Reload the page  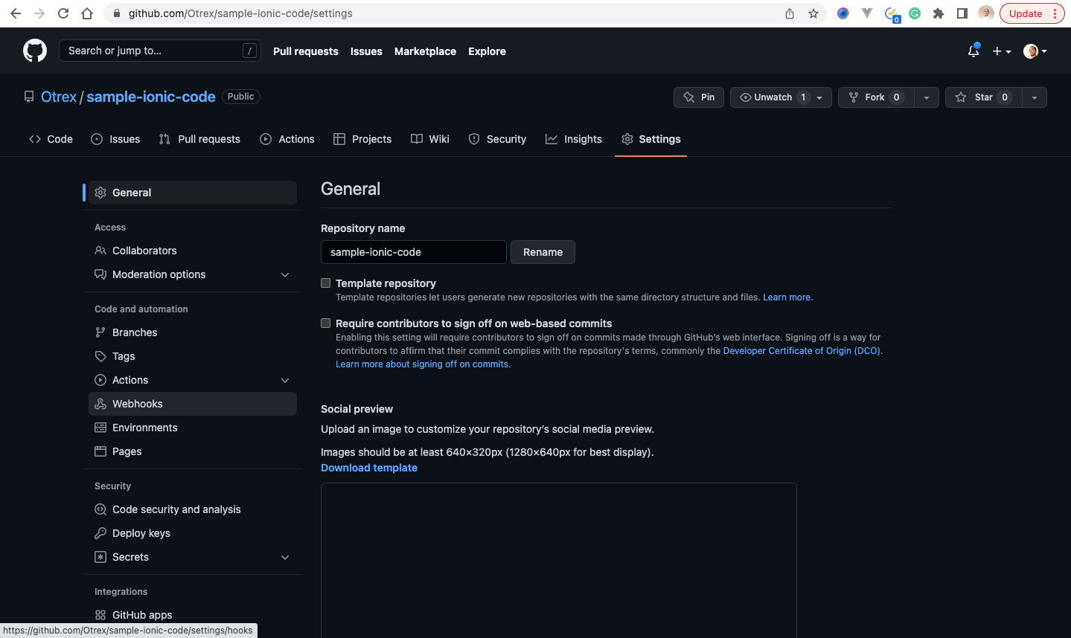coord(63,13)
